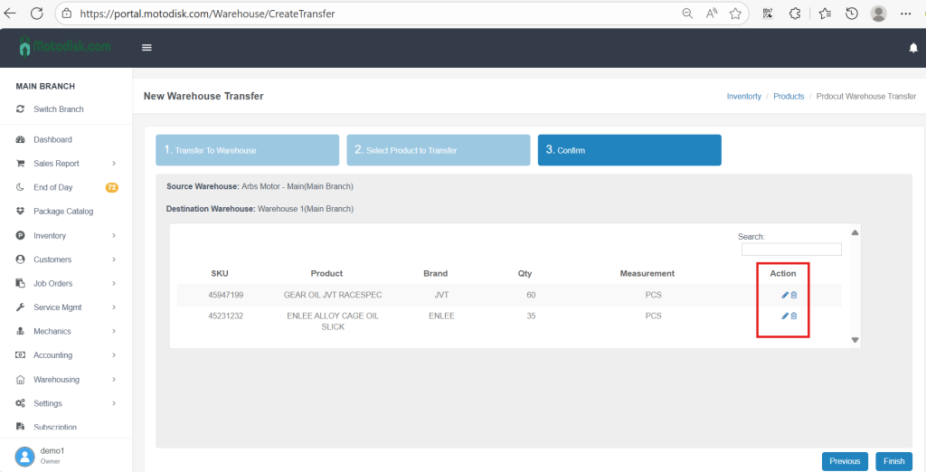The height and width of the screenshot is (472, 926).
Task: Click the Switch Branch refresh icon
Action: point(21,109)
